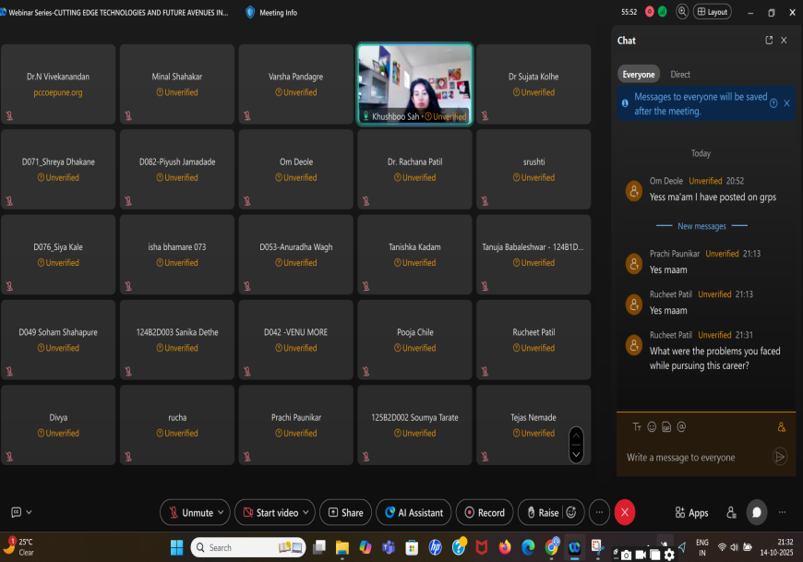Click the send message arrow
This screenshot has height=562, width=803.
point(780,457)
